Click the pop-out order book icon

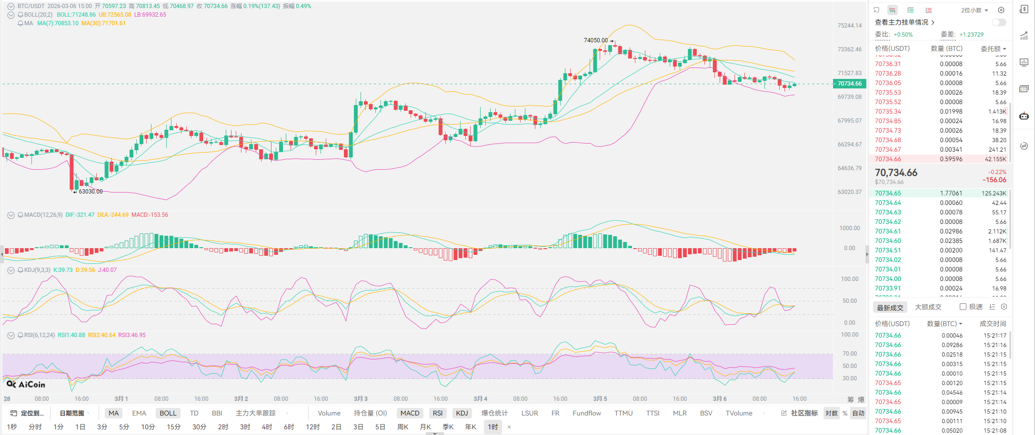point(876,10)
